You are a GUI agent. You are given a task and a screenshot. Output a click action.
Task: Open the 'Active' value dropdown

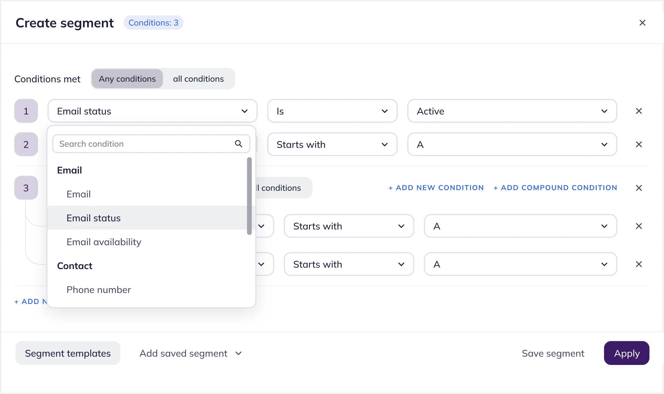pos(512,111)
